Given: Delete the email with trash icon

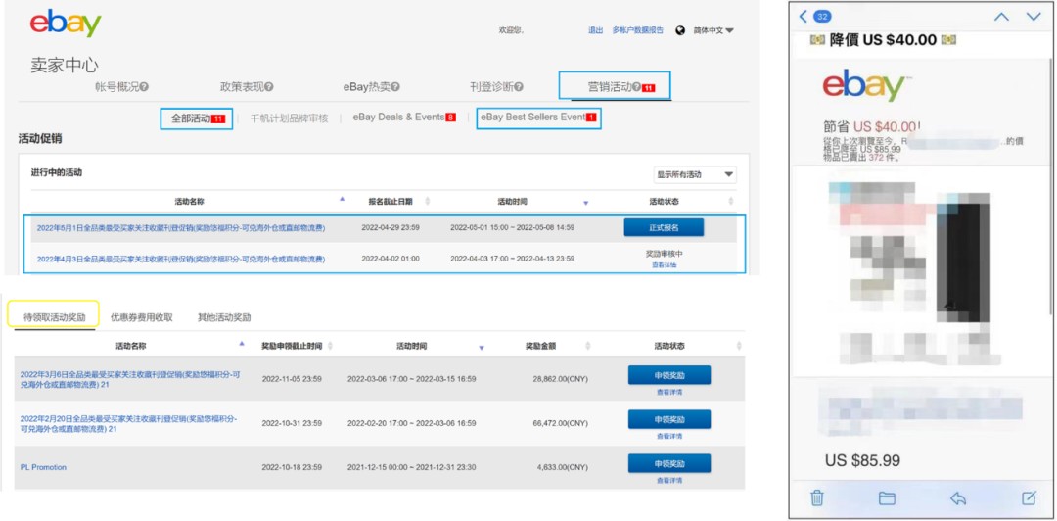Looking at the screenshot, I should pos(817,498).
